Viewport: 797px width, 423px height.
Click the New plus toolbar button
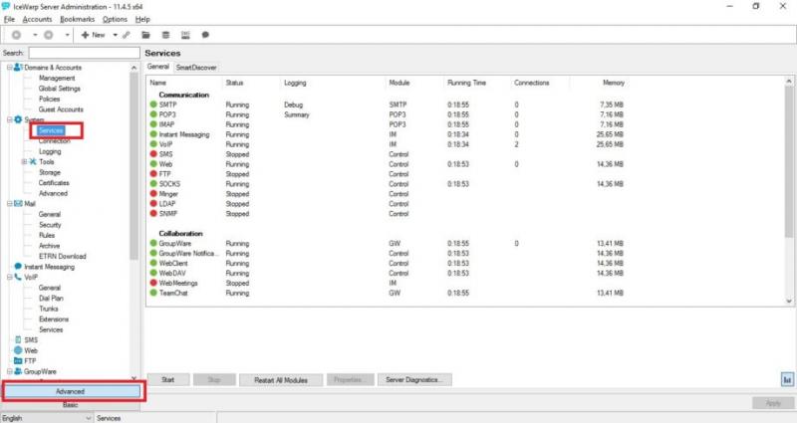click(93, 35)
